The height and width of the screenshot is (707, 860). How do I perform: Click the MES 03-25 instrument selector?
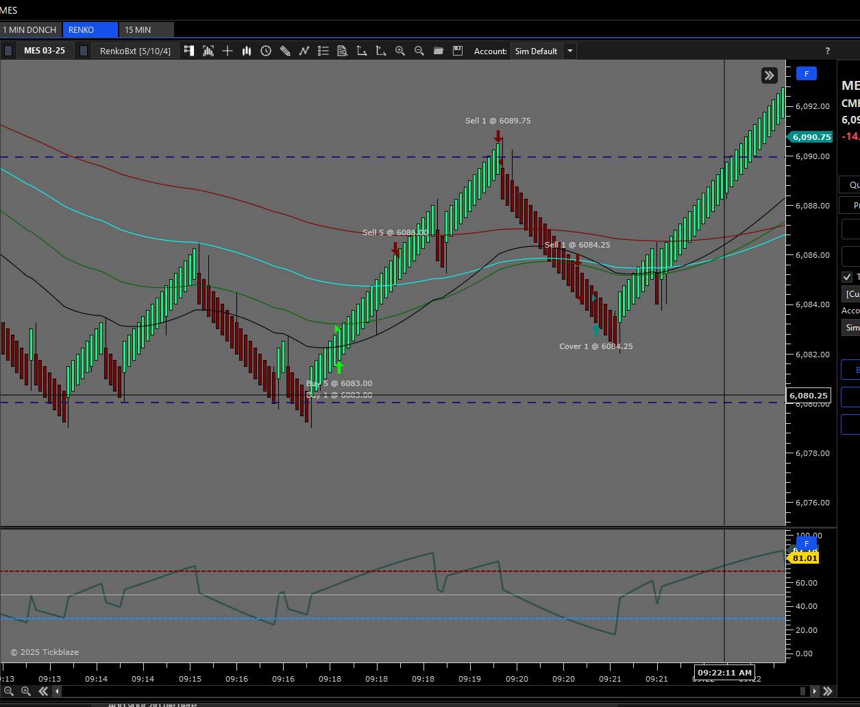(44, 51)
